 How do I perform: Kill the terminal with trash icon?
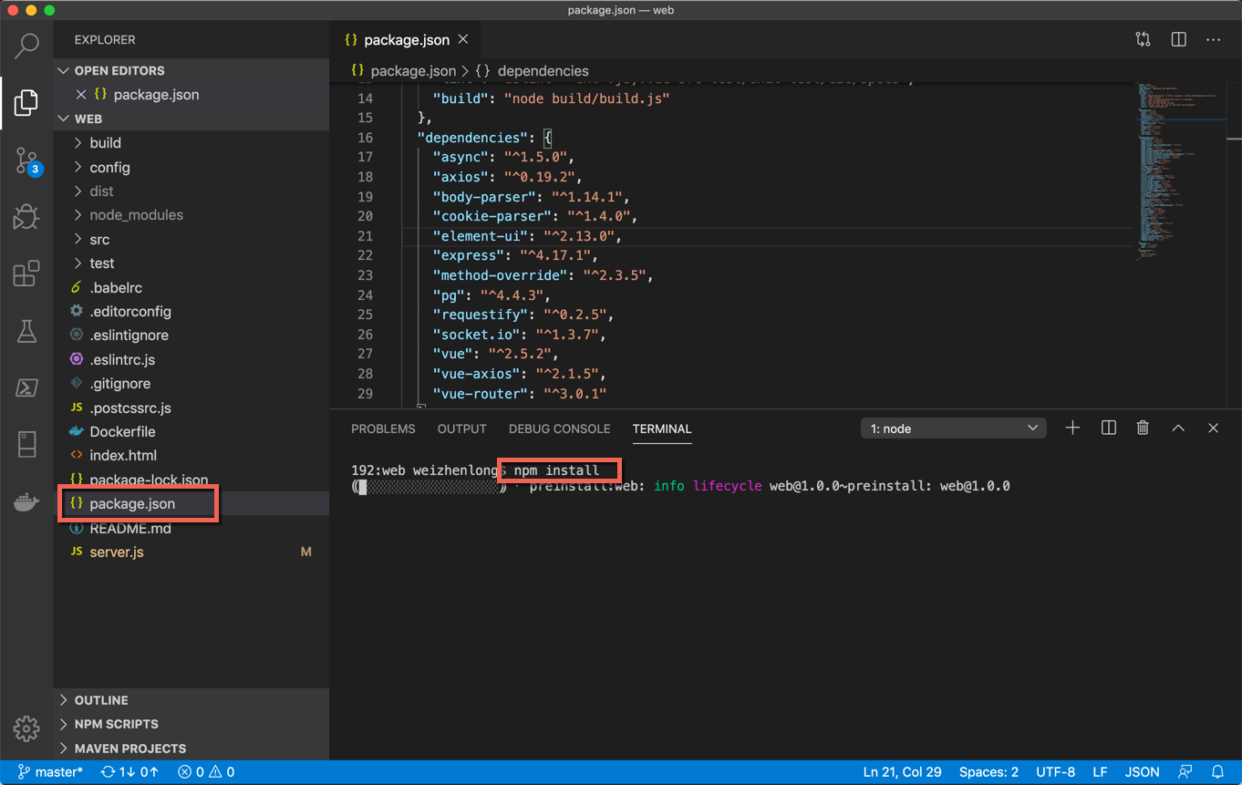click(x=1143, y=428)
